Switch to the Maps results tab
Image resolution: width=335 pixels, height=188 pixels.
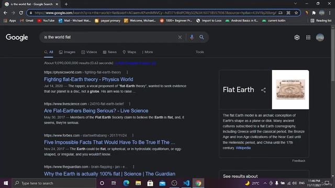pyautogui.click(x=129, y=52)
